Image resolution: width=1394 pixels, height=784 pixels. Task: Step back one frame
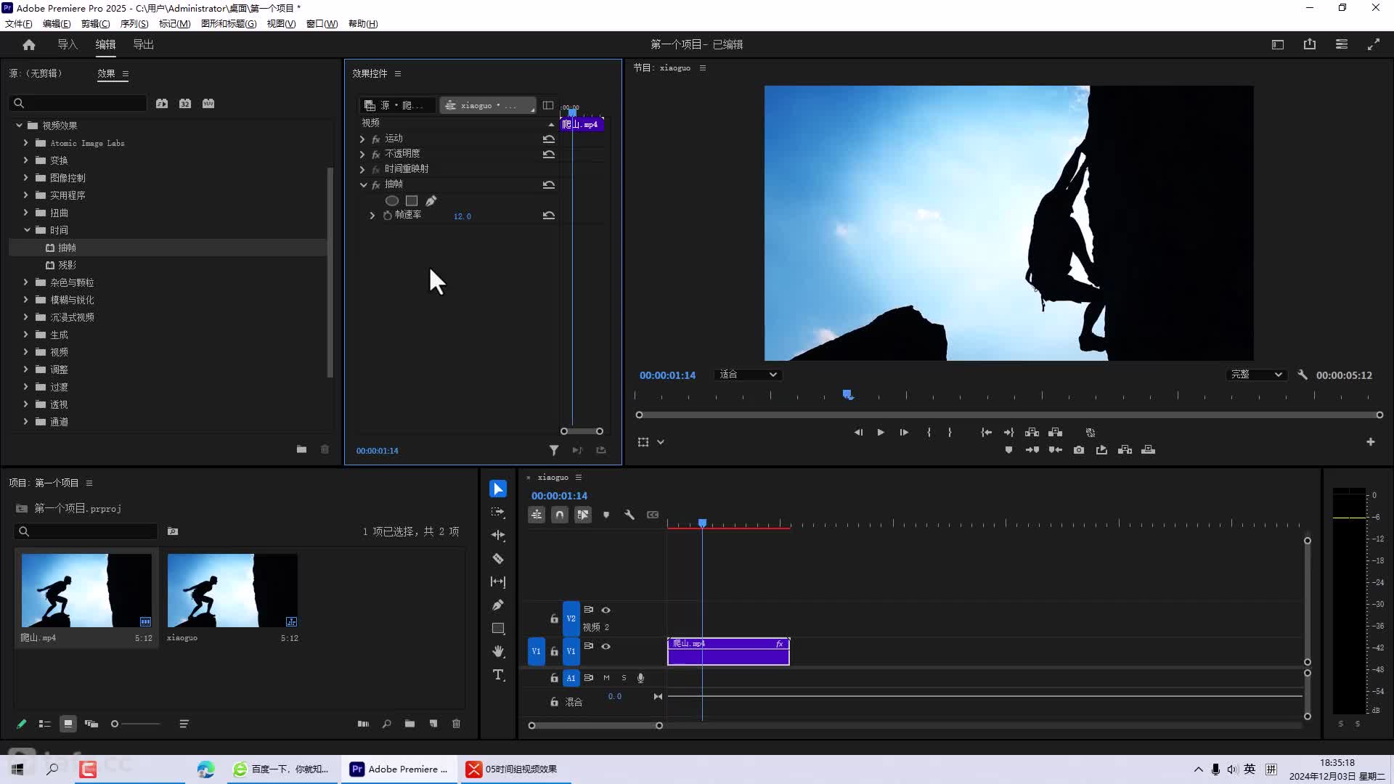pyautogui.click(x=858, y=433)
